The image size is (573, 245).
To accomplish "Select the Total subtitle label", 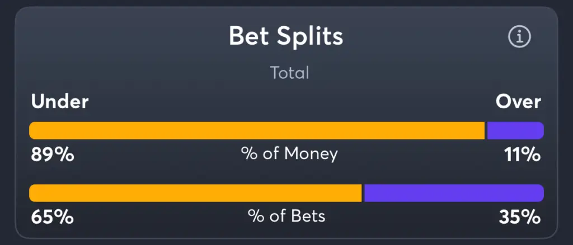I will pos(290,73).
